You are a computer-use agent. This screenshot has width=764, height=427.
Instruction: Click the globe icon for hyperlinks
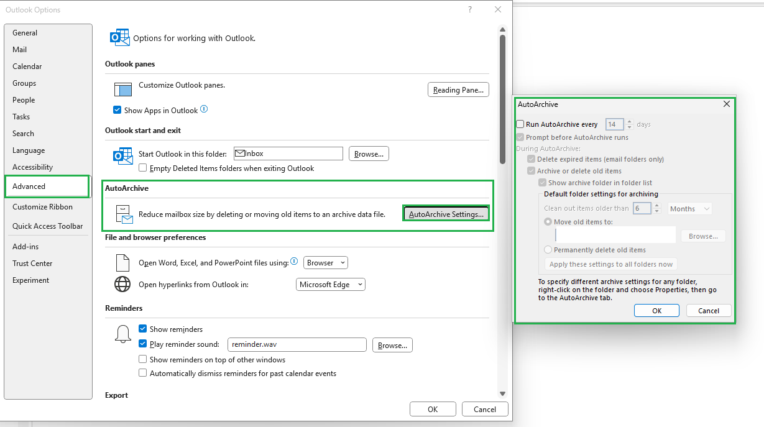pyautogui.click(x=122, y=285)
